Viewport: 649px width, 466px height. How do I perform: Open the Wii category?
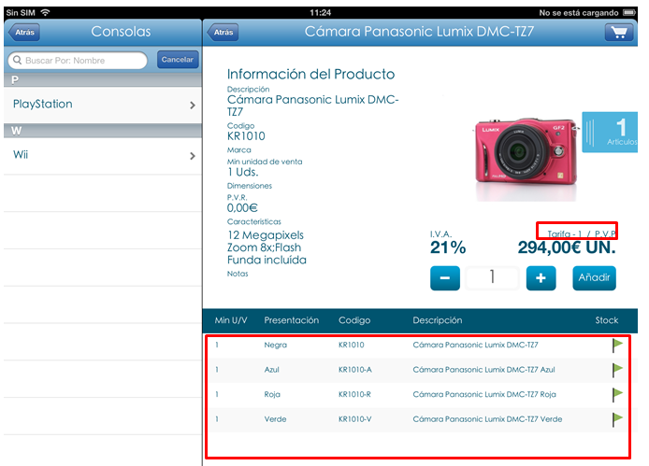pyautogui.click(x=103, y=155)
